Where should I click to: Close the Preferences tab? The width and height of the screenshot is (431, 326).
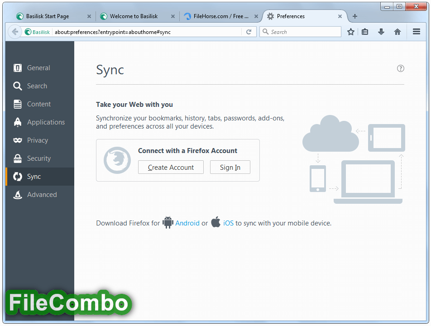click(340, 16)
